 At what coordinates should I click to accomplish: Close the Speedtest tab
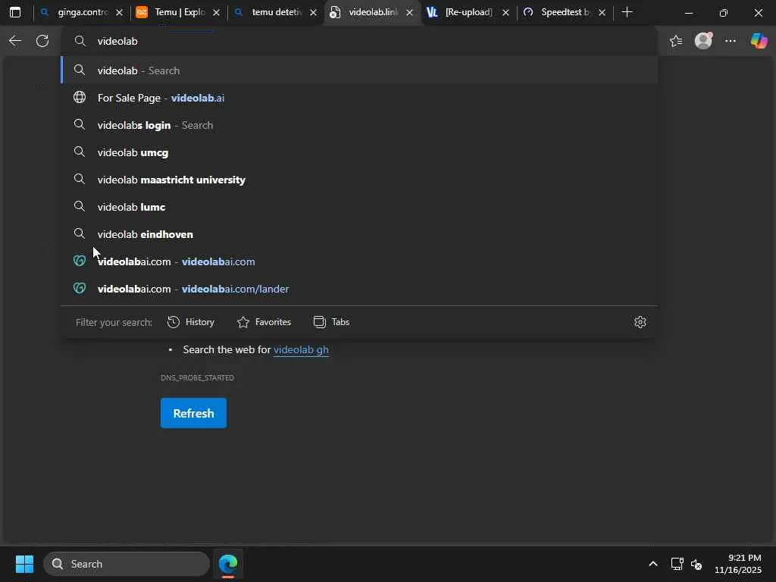coord(602,13)
